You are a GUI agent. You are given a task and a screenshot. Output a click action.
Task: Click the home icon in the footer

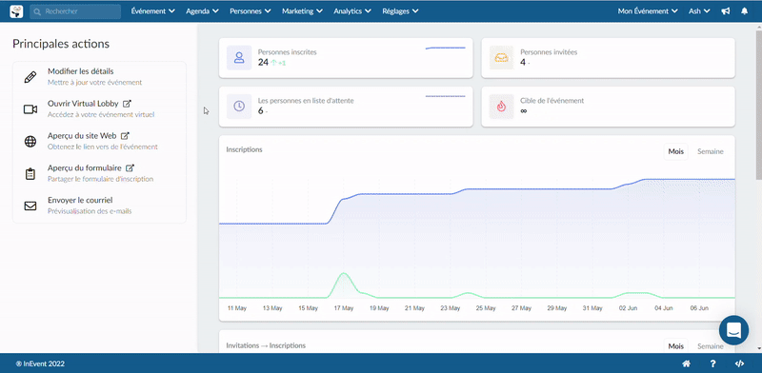coord(687,363)
